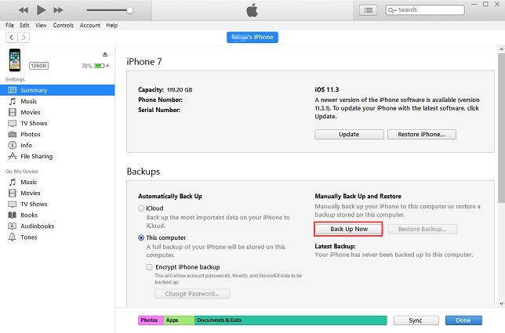Screen dimensions: 505x333
Task: Click the 'iPhone 7' heading
Action: coord(144,61)
